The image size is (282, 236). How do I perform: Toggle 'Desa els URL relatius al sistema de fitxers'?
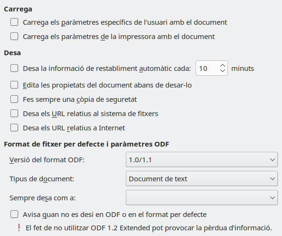point(14,114)
